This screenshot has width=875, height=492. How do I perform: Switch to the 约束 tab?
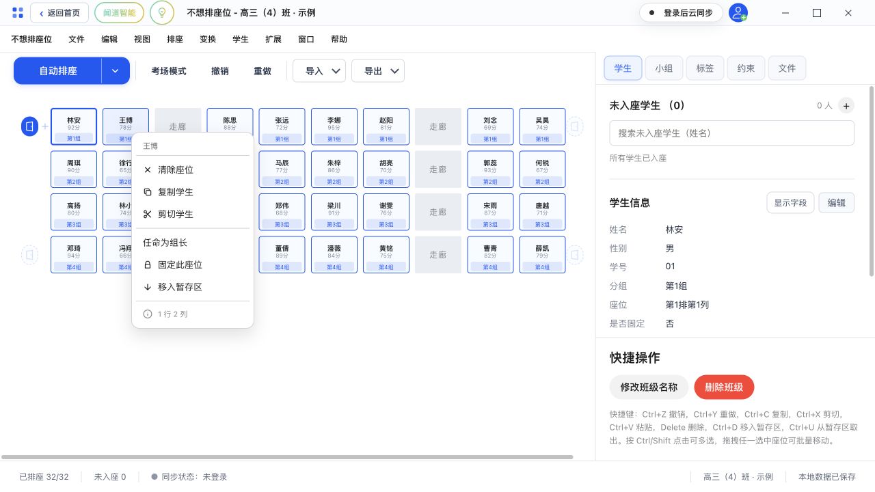click(746, 68)
